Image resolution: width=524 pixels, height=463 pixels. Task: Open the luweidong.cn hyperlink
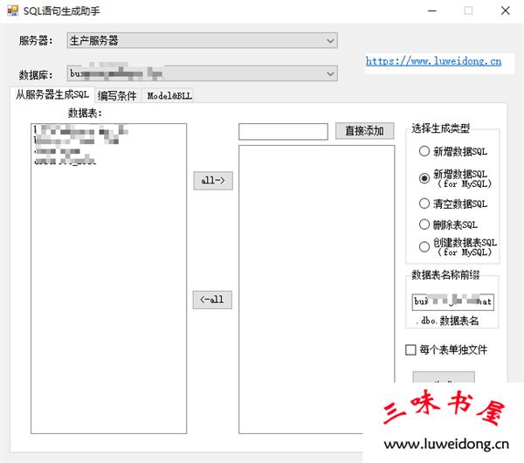pyautogui.click(x=433, y=61)
